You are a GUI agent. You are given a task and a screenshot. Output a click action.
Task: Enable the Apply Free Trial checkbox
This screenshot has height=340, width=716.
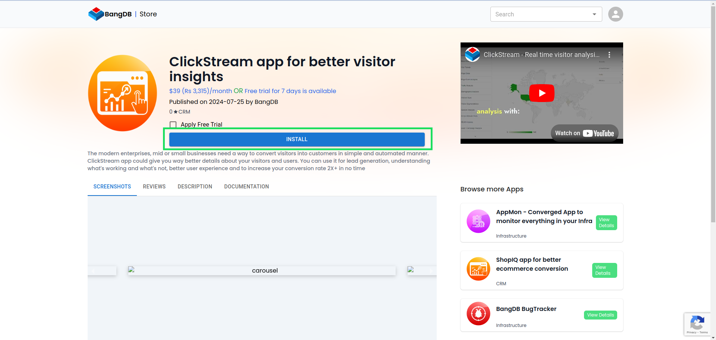173,125
